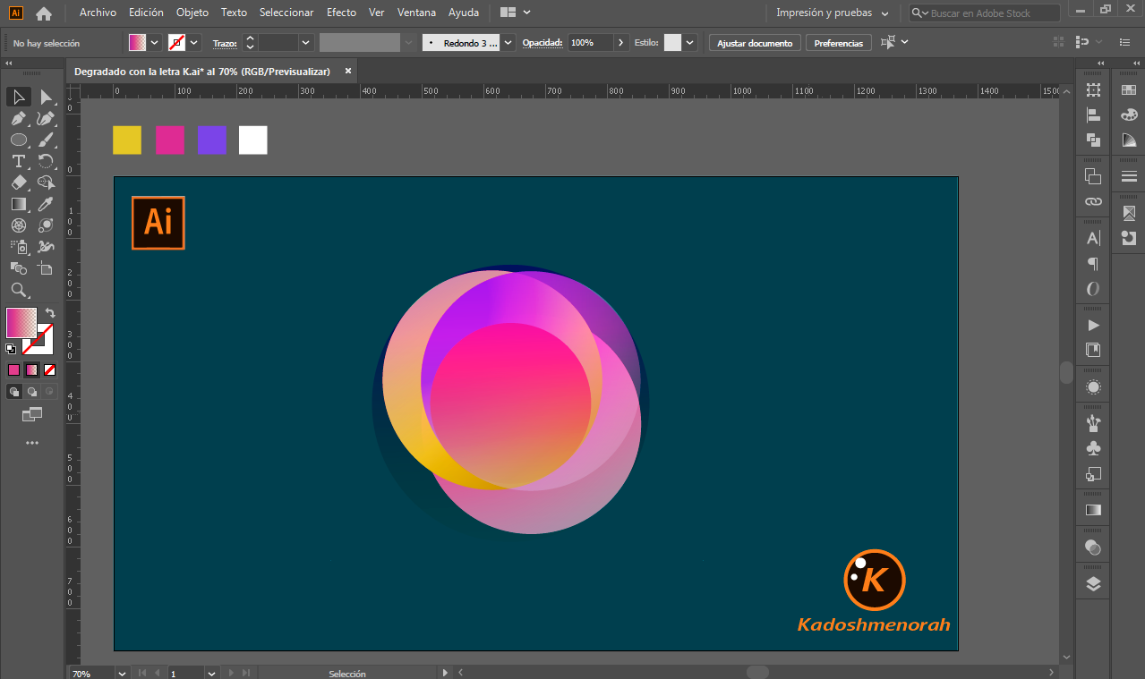Expand the Opacidad options arrow
Screen dimensions: 1145x679
(x=620, y=43)
